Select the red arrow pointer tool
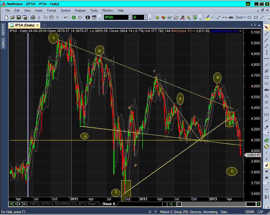Screen dimensions: 270x215 266,27
